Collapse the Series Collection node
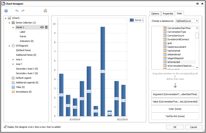Image resolution: width=206 pixels, height=133 pixels. [9, 23]
